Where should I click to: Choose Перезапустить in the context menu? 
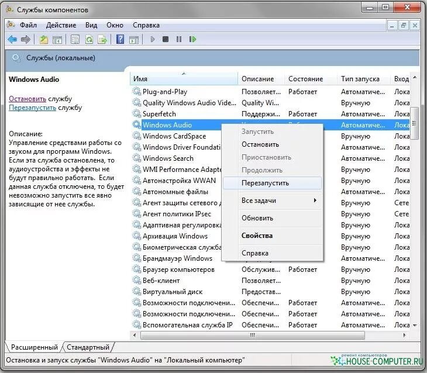click(272, 183)
